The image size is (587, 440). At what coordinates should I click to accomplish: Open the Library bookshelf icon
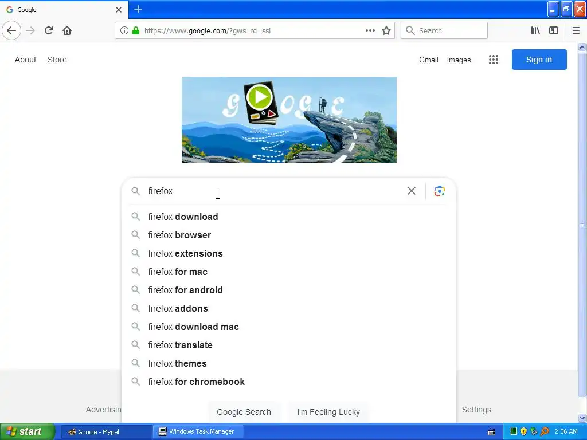(x=535, y=30)
